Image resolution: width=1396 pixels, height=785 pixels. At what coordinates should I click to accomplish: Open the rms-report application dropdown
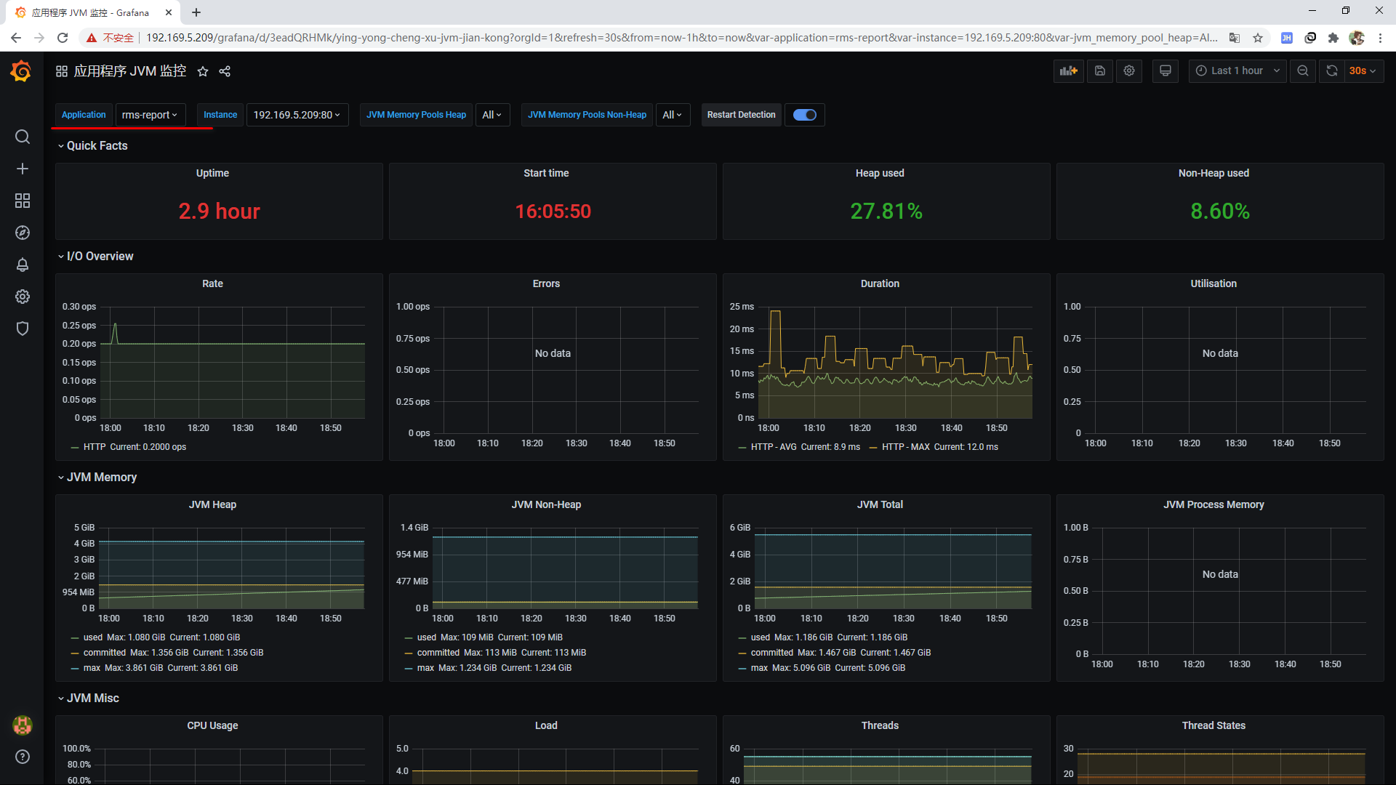pos(150,115)
